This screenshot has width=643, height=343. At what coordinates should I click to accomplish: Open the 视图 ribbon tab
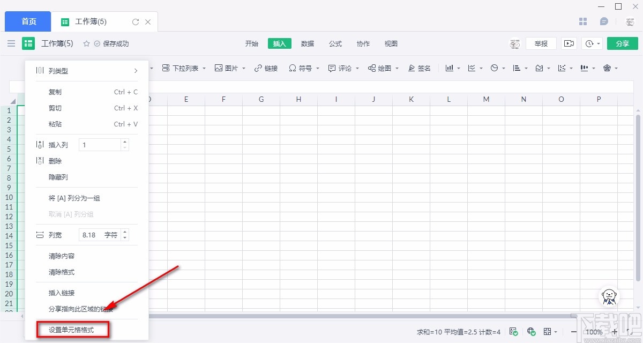[x=391, y=43]
